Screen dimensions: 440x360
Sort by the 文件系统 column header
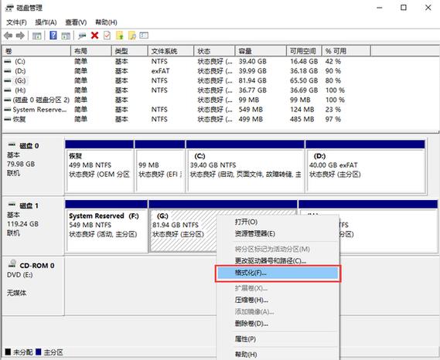coord(171,51)
